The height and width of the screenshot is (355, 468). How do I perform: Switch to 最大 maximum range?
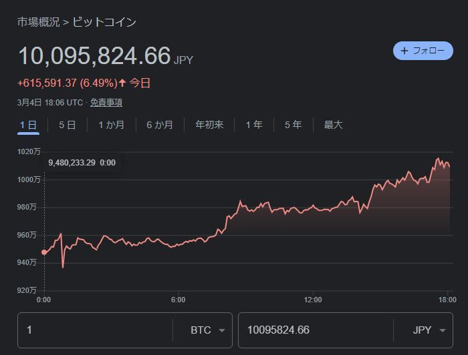pyautogui.click(x=333, y=125)
